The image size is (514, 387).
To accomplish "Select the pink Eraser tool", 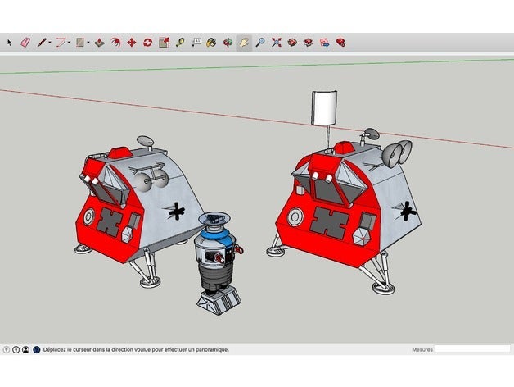I will pyautogui.click(x=25, y=43).
